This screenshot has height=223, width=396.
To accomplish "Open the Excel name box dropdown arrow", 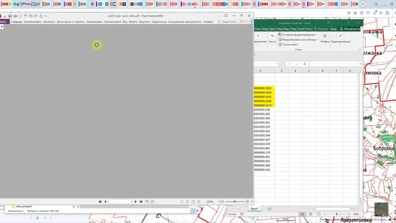I will 277,64.
